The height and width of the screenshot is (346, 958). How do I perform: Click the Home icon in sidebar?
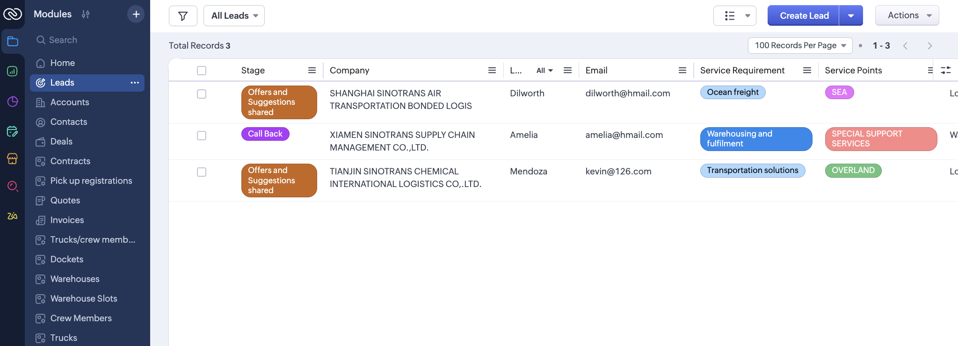pos(41,63)
